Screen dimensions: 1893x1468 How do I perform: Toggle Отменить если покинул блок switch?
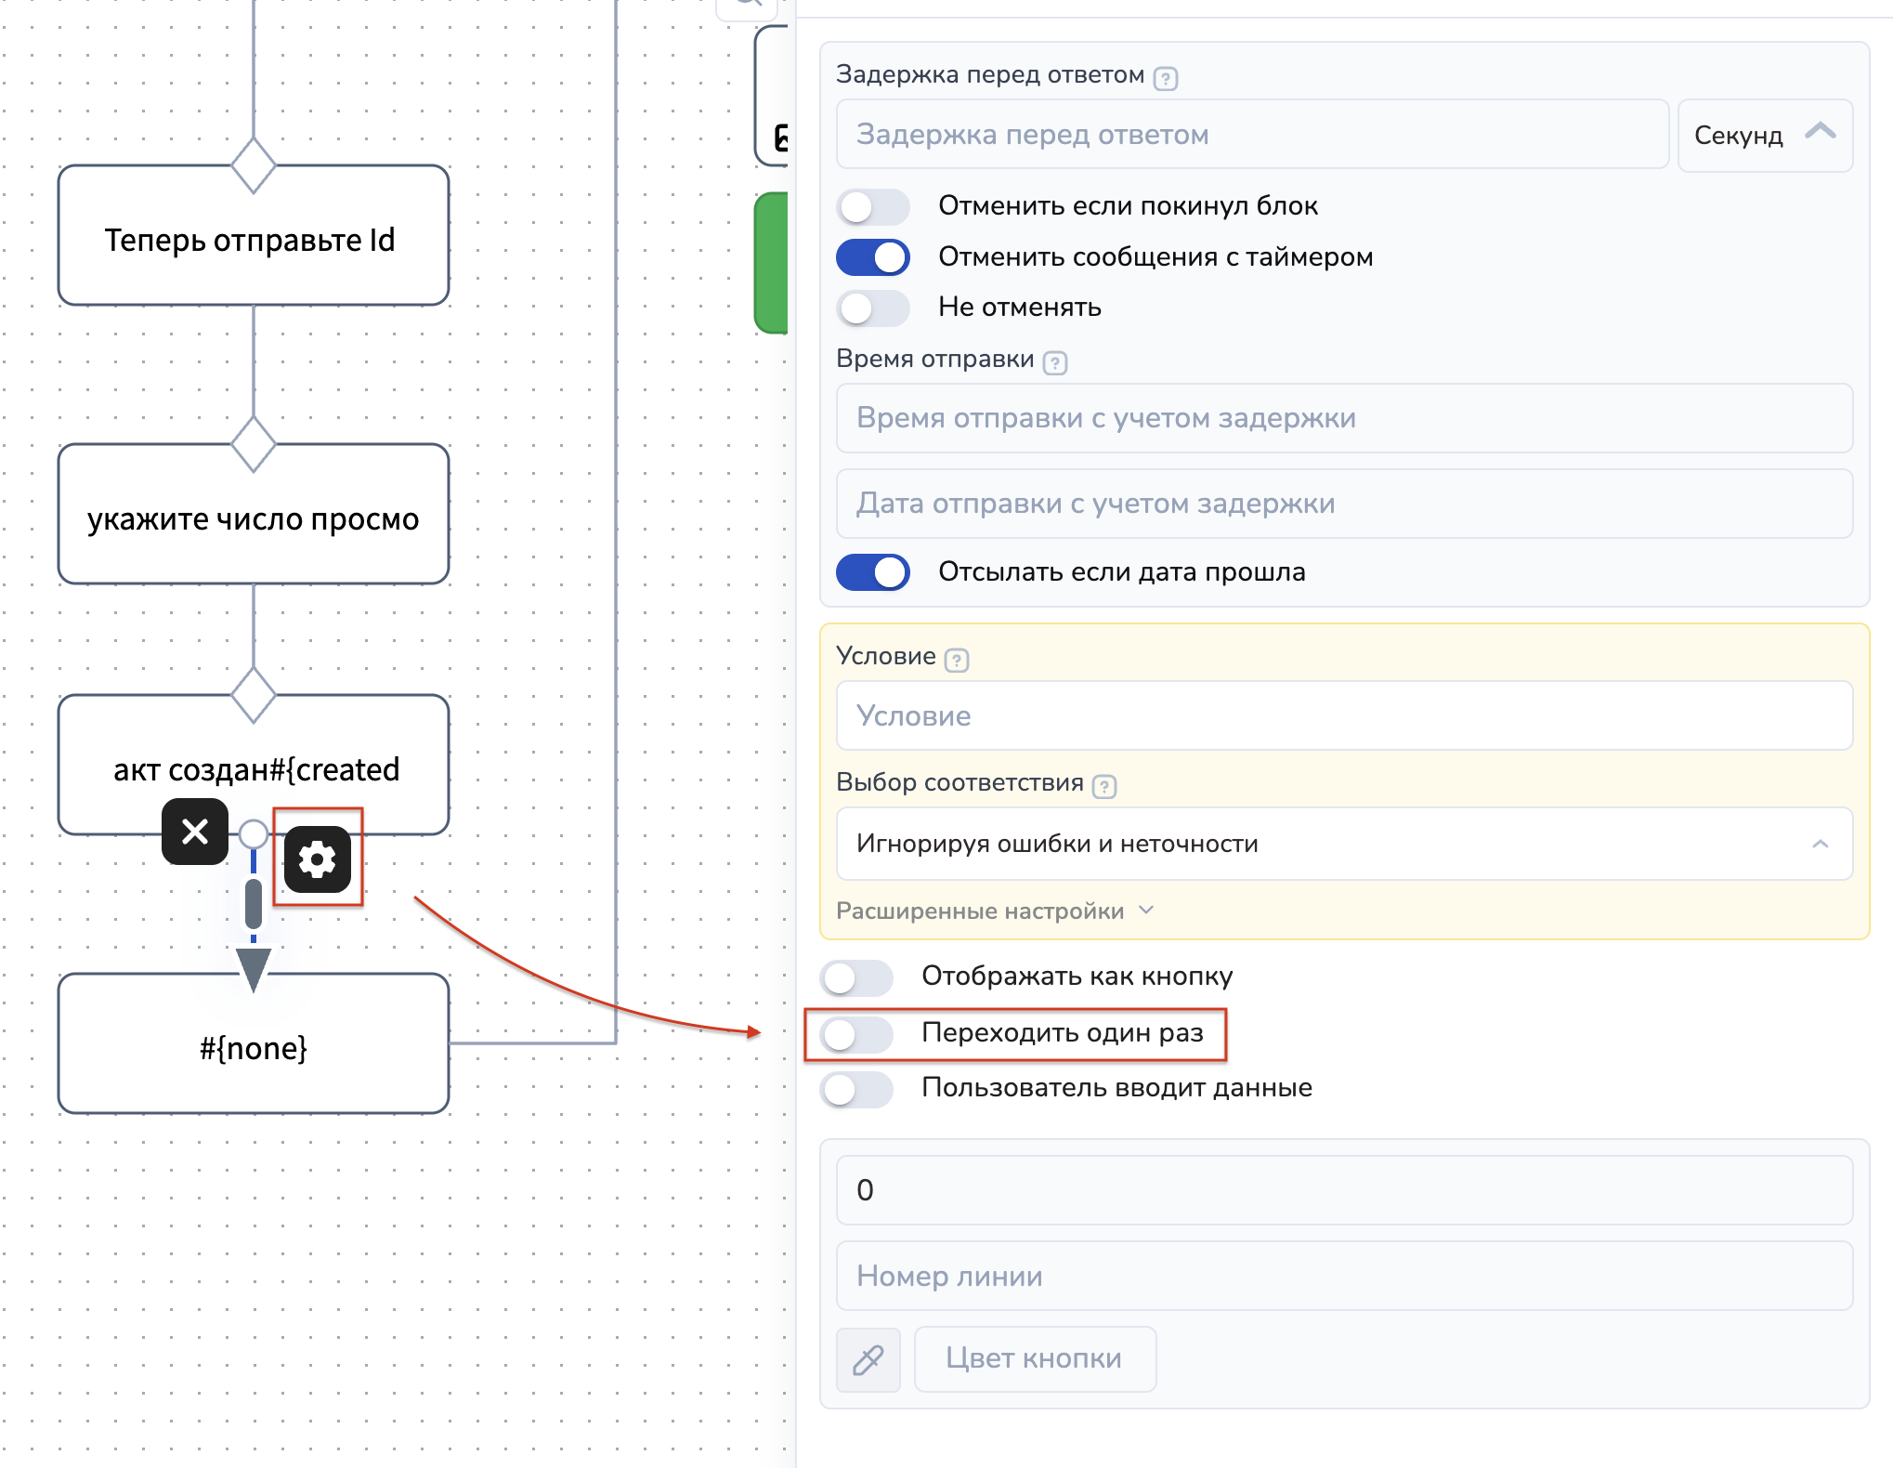[x=872, y=206]
